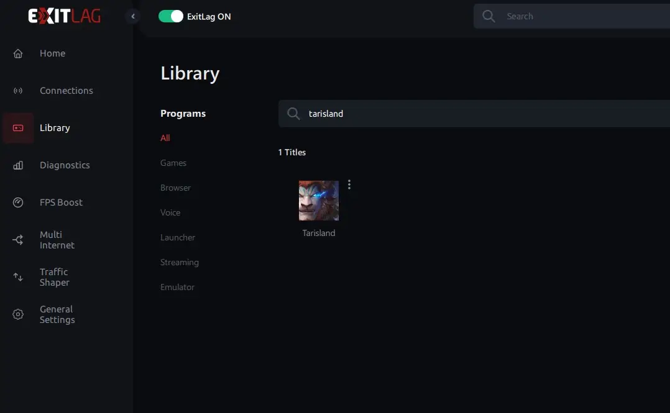Open the Home icon in sidebar
The height and width of the screenshot is (413, 670).
[18, 53]
